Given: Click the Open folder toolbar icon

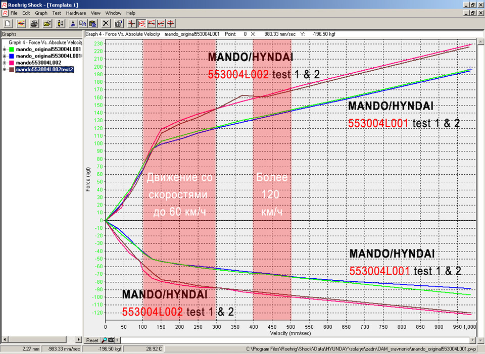Looking at the screenshot, I should pos(47,24).
